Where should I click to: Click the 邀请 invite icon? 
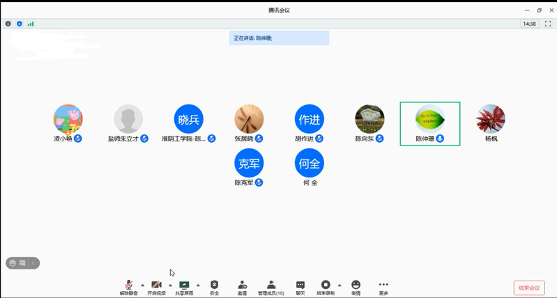(x=242, y=287)
